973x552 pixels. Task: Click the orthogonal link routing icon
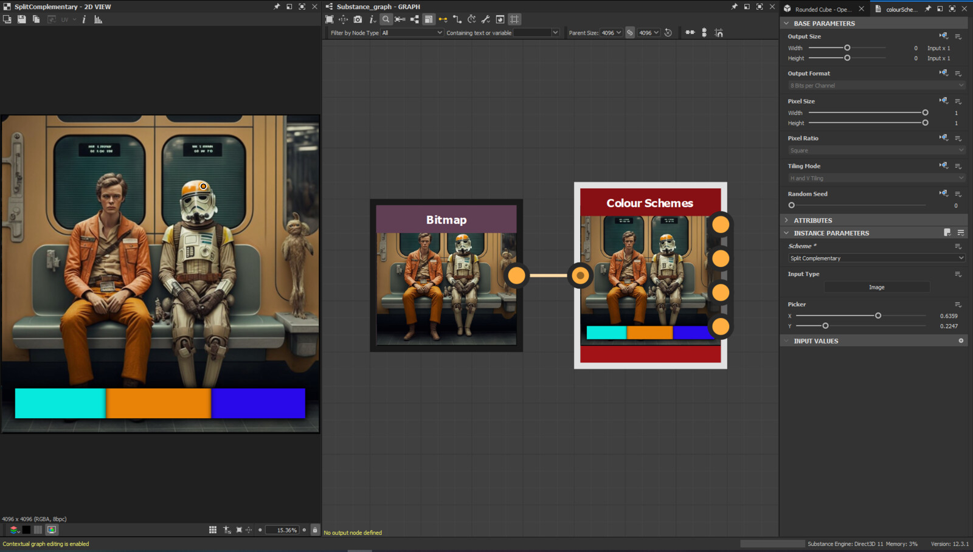pos(457,19)
